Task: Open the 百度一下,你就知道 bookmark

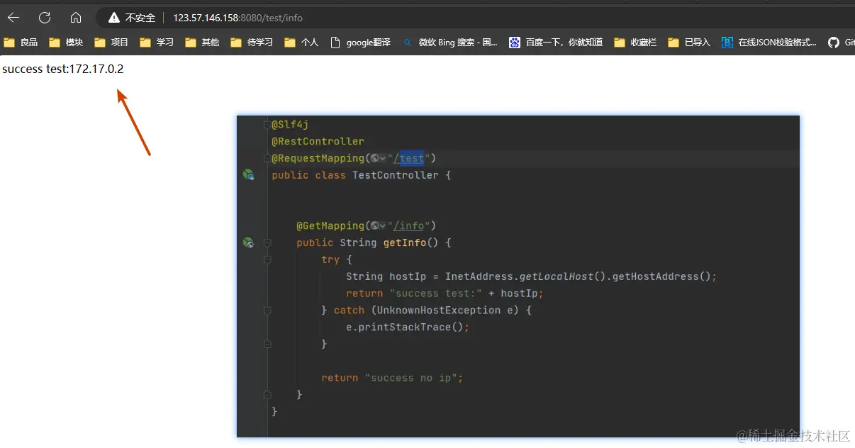Action: [556, 43]
